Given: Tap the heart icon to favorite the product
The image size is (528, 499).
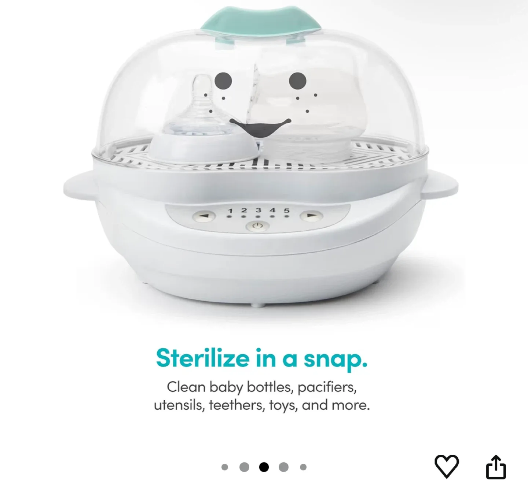Looking at the screenshot, I should (446, 466).
